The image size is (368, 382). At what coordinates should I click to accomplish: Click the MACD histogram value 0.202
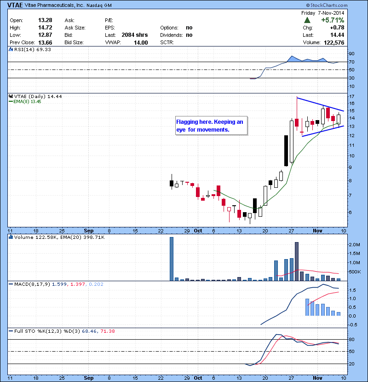[96, 284]
